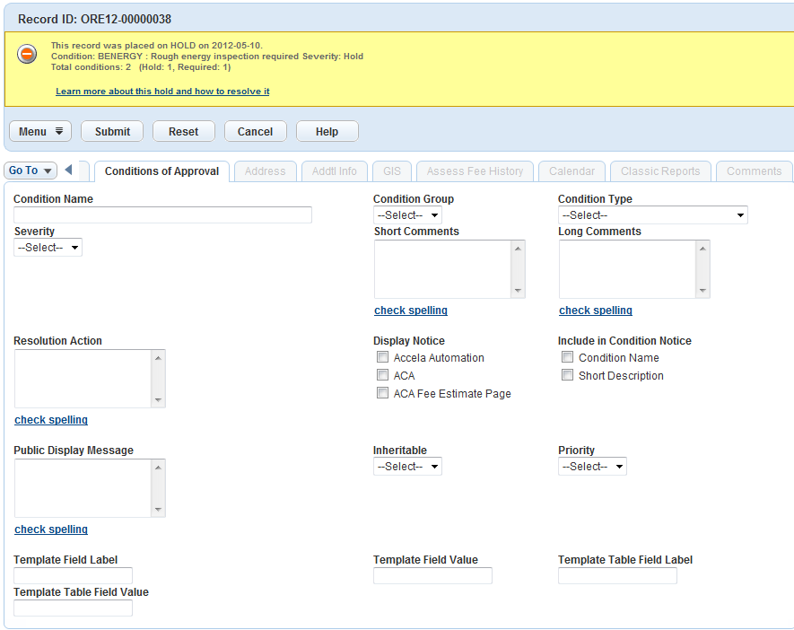Click the Condition Name text field
This screenshot has height=630, width=794.
click(x=162, y=215)
